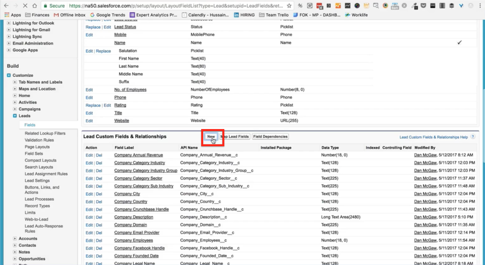Go to the browser home page icon
The image size is (485, 265).
(34, 5)
